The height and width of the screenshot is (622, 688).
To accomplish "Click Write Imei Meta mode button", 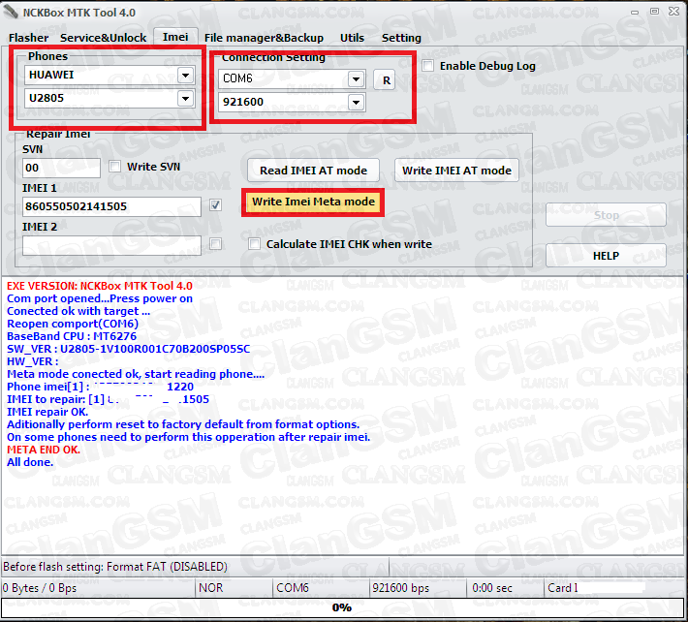I will click(x=313, y=202).
